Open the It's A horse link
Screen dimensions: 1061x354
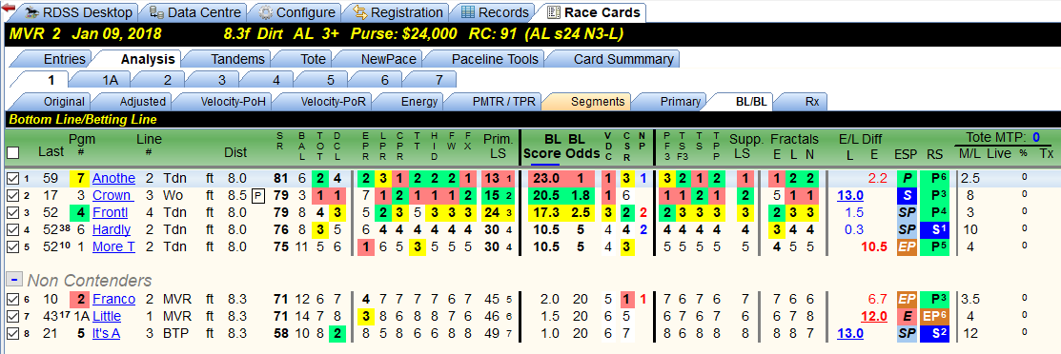106,333
